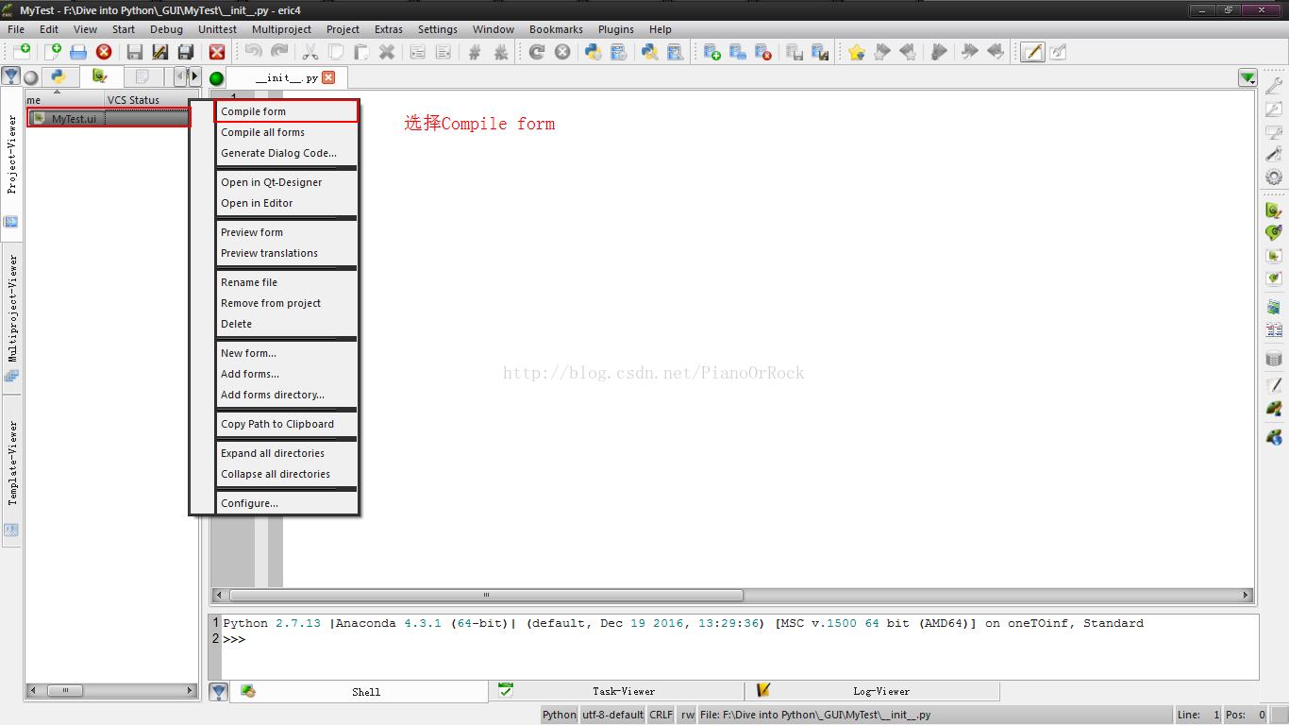1289x725 pixels.
Task: Click the editor horizontal scrollbar thumb
Action: coord(486,595)
